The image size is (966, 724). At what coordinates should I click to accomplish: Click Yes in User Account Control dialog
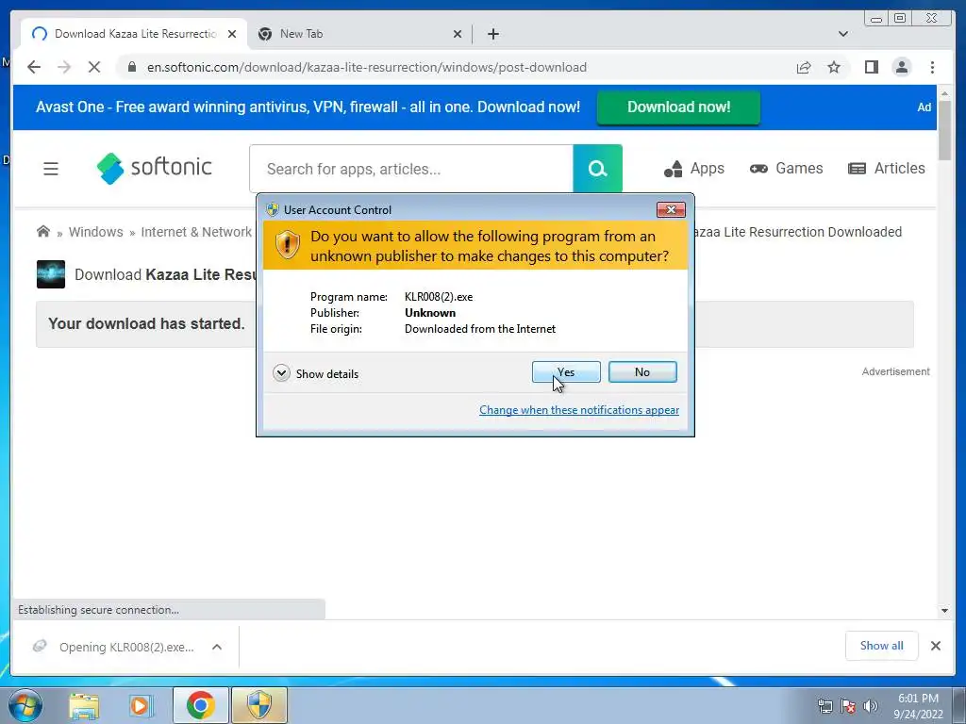click(566, 371)
